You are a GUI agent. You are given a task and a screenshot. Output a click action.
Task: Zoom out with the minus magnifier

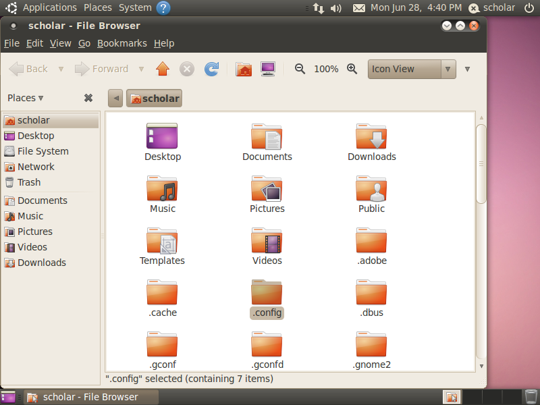pyautogui.click(x=300, y=69)
